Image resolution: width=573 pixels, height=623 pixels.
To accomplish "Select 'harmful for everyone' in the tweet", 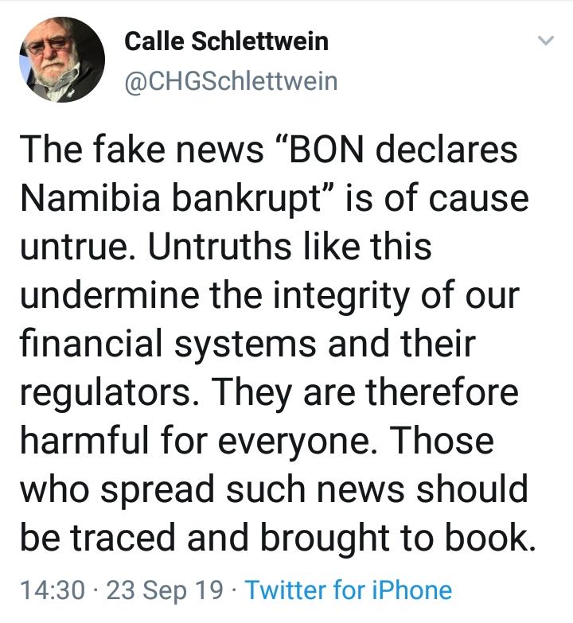I will (193, 441).
